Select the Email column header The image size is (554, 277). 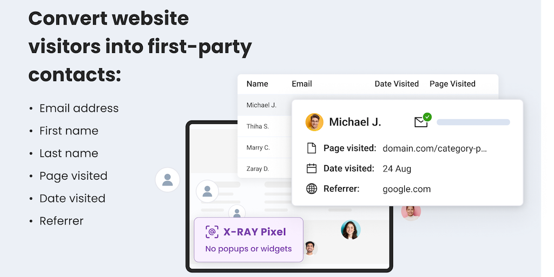pos(302,84)
